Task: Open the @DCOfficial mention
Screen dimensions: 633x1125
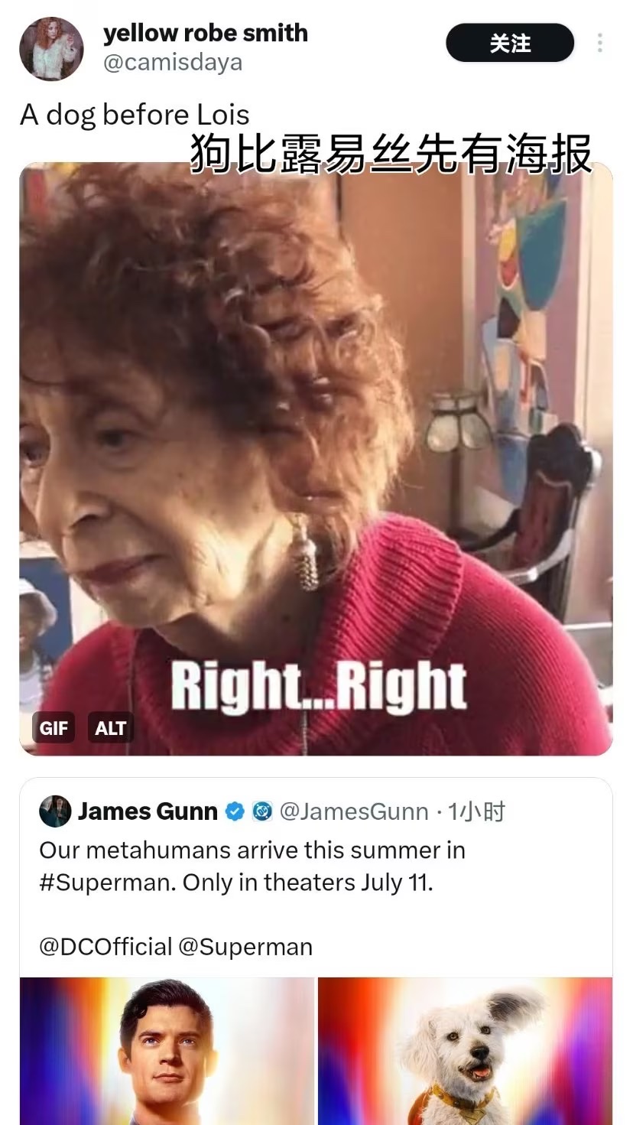Action: tap(105, 947)
